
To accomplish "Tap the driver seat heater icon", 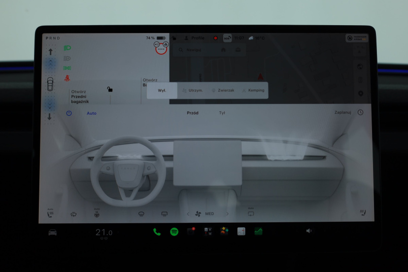I will [50, 214].
